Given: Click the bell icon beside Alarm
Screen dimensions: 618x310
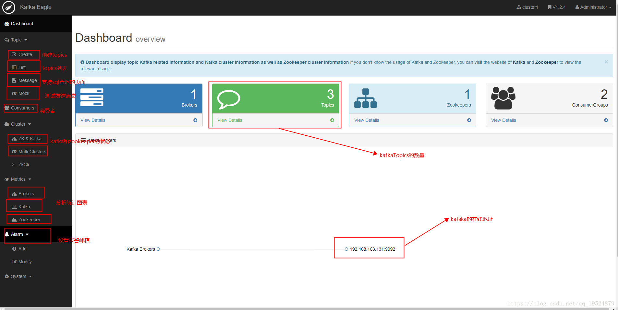Looking at the screenshot, I should coord(7,234).
